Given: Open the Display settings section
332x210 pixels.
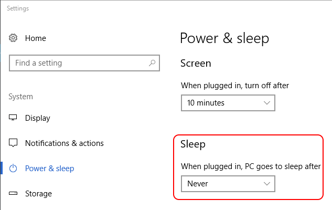Looking at the screenshot, I should coord(37,118).
